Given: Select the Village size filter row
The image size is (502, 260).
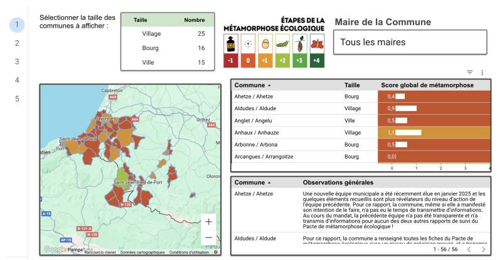Looking at the screenshot, I should [x=167, y=34].
